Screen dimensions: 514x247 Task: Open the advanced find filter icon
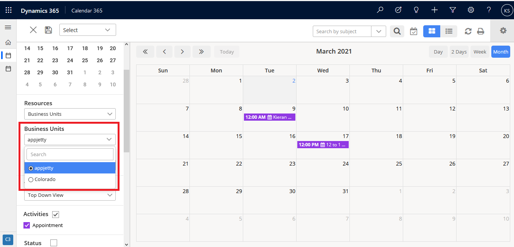pos(453,10)
